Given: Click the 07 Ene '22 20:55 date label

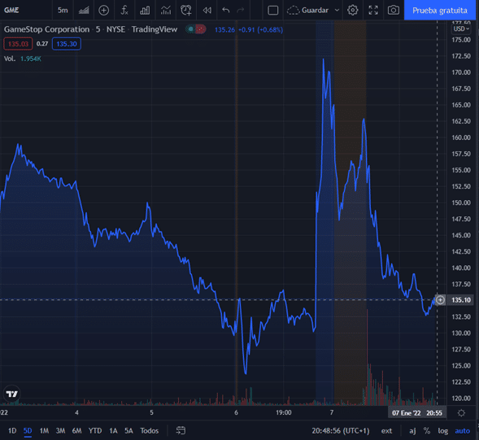Looking at the screenshot, I should pyautogui.click(x=417, y=413).
